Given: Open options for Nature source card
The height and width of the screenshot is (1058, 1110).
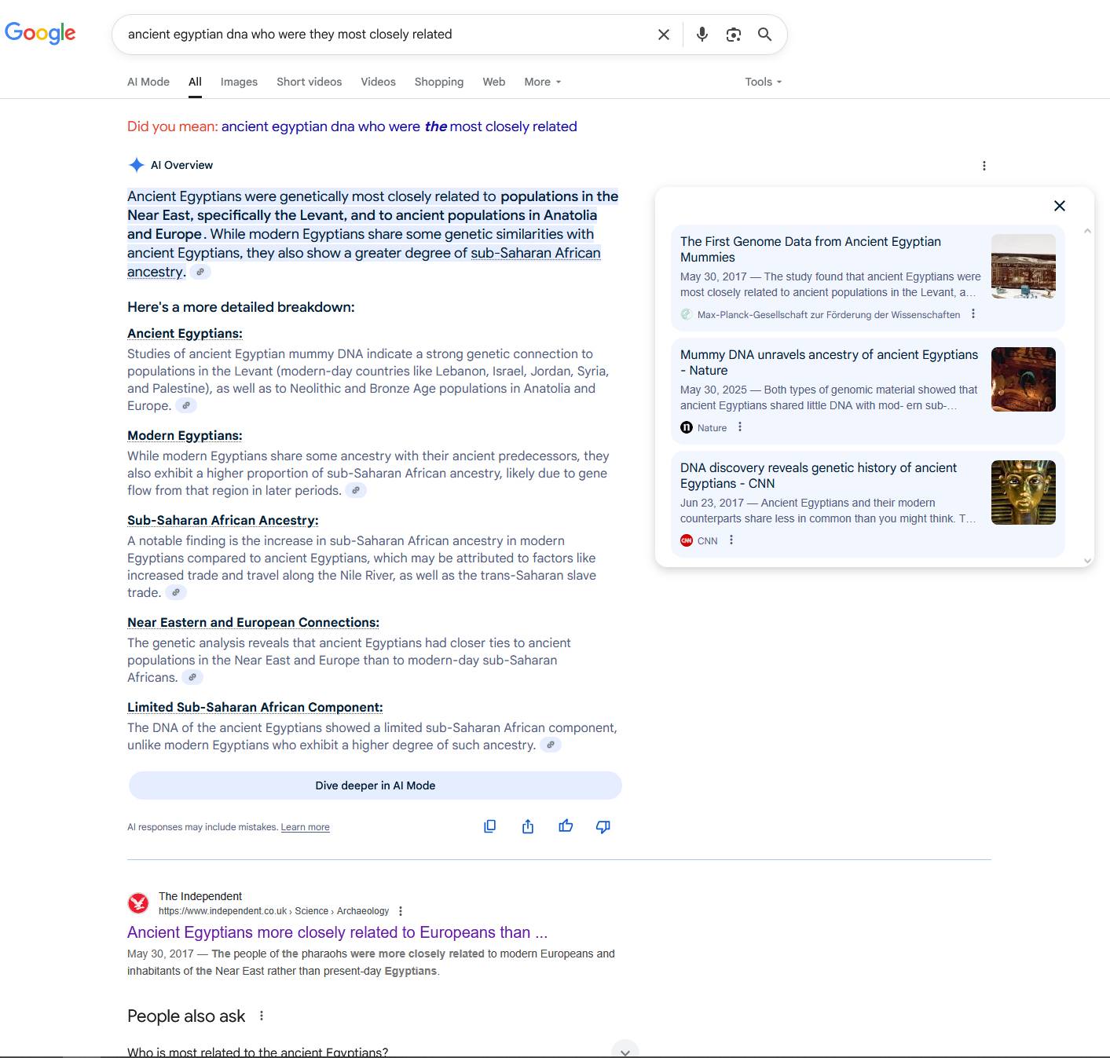Looking at the screenshot, I should point(740,427).
